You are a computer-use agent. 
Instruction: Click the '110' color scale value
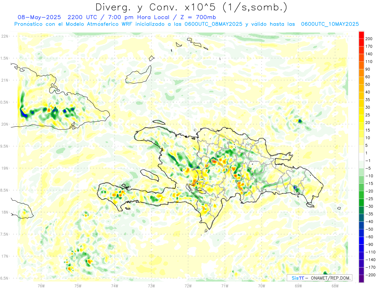tap(369, 62)
